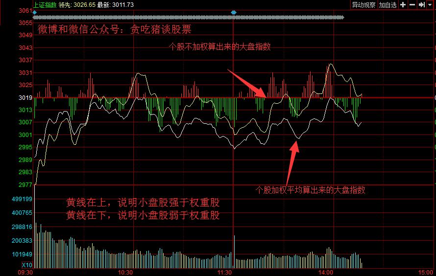Open the dropdown arrow in top toolbar
This screenshot has height=276, width=436.
click(x=430, y=5)
